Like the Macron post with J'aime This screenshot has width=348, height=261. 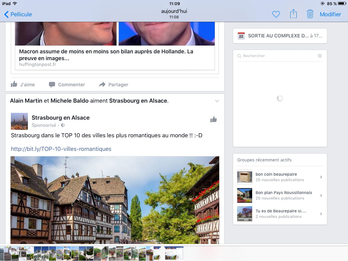click(23, 84)
